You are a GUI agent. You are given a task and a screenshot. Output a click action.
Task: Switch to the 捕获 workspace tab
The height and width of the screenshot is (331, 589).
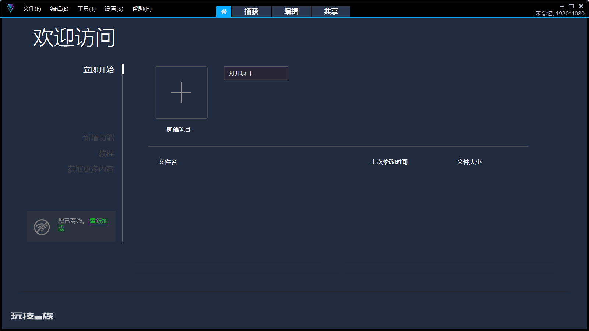[251, 11]
